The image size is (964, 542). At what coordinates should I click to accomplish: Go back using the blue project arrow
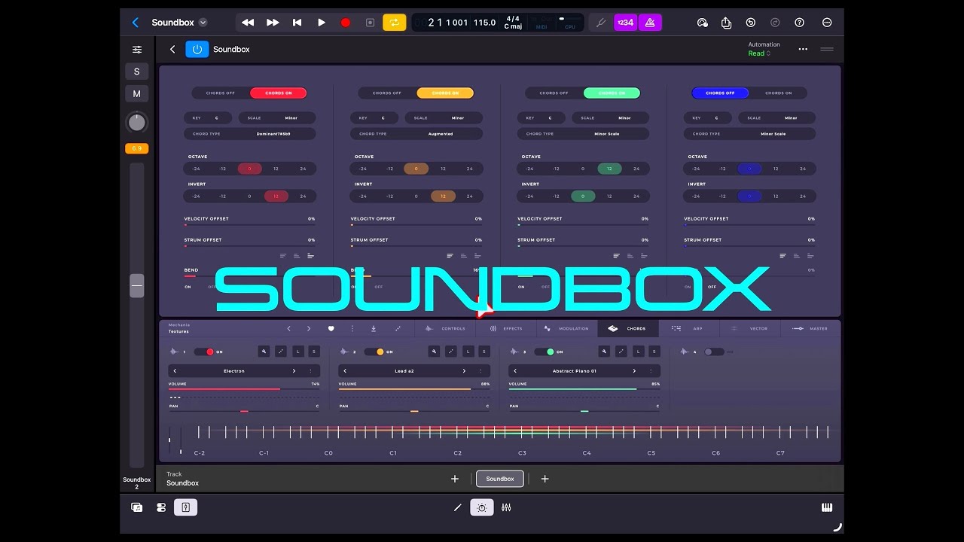136,23
